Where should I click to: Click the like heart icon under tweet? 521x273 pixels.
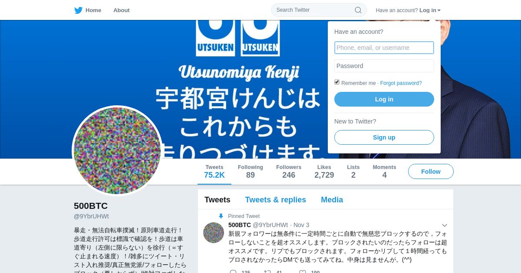coord(303,272)
